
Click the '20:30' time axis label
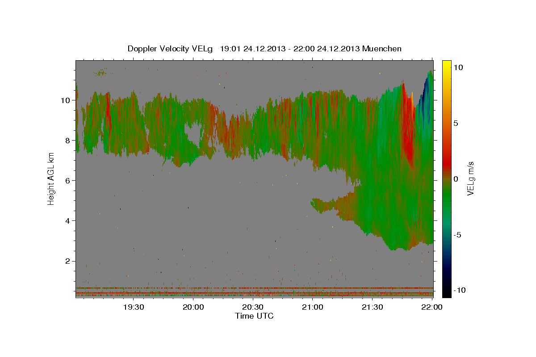click(253, 307)
